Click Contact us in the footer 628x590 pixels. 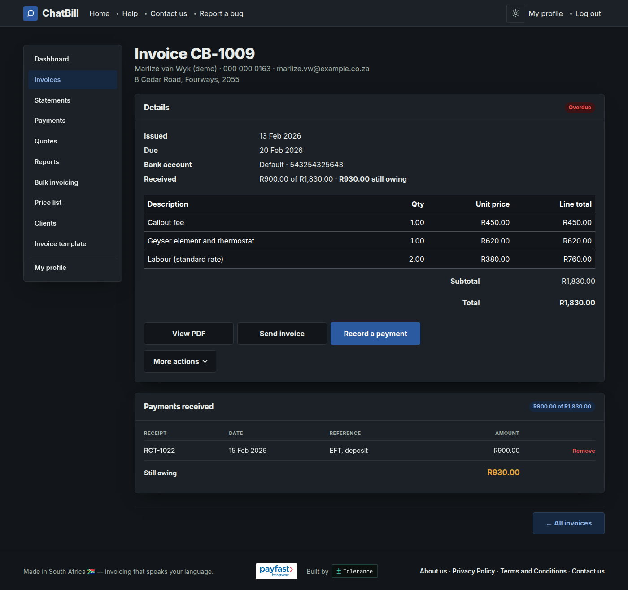click(x=588, y=571)
